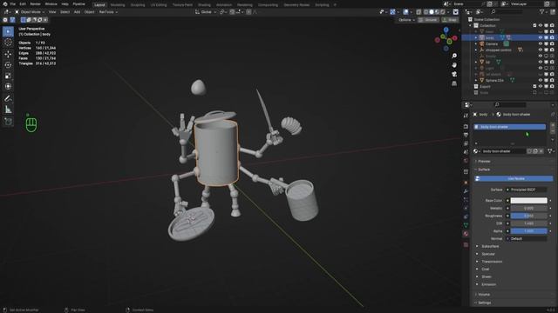This screenshot has height=313, width=558.
Task: Adjust the Roughness slider
Action: (529, 216)
